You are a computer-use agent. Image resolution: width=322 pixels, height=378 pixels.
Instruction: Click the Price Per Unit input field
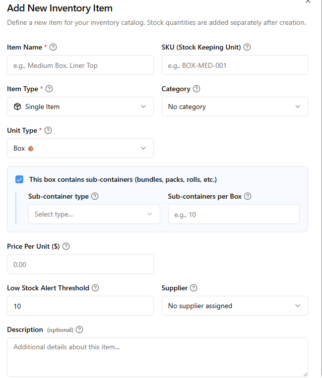(80, 264)
